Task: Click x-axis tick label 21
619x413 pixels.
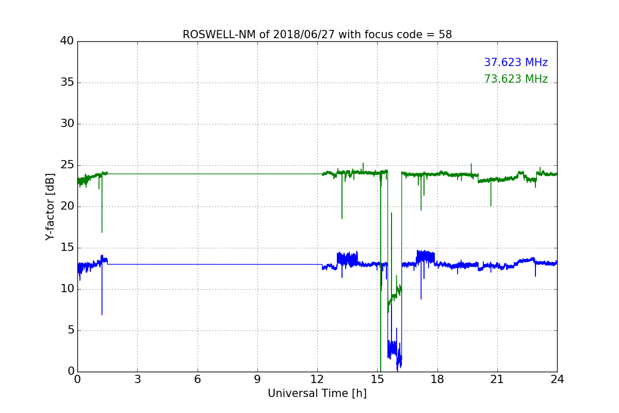Action: 497,379
